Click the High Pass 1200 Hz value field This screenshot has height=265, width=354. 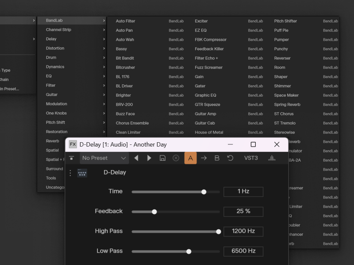(x=243, y=231)
